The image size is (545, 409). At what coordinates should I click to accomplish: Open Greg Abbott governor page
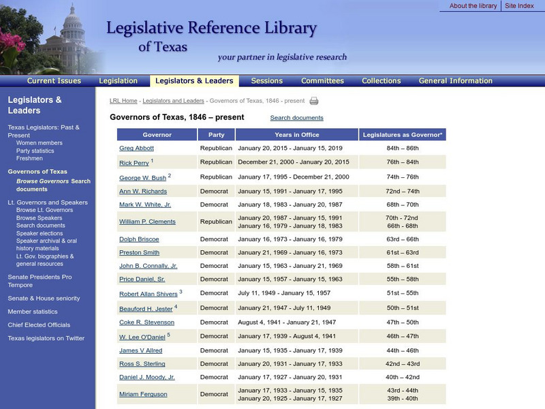(x=137, y=148)
